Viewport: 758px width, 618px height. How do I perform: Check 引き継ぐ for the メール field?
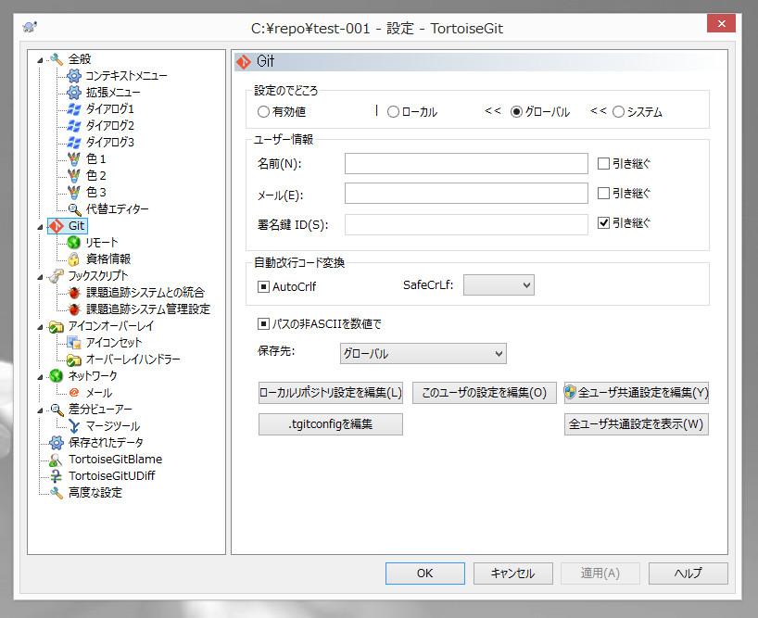tap(603, 194)
